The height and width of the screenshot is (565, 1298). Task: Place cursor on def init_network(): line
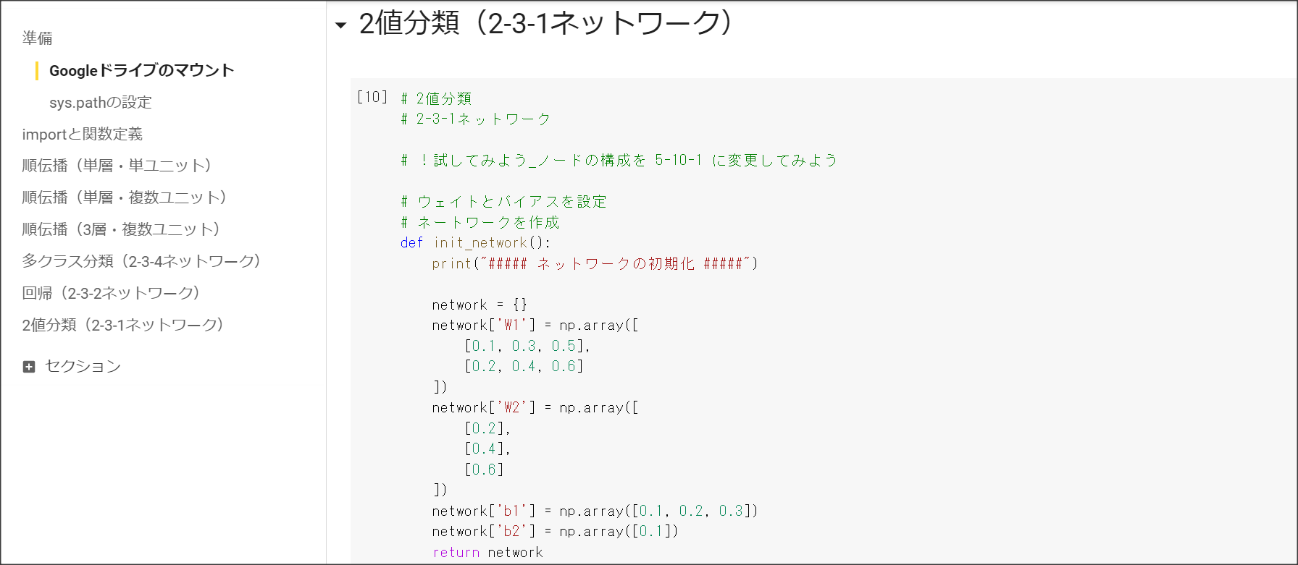click(x=475, y=242)
